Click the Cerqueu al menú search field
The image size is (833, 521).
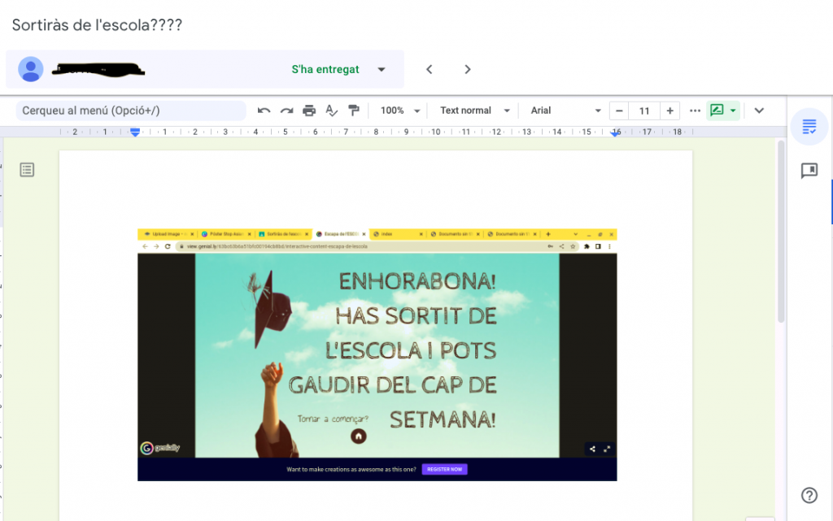(x=132, y=111)
